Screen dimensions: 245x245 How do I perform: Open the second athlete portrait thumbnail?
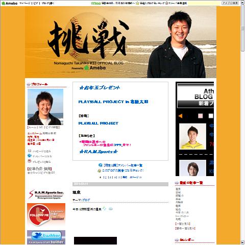(192, 168)
